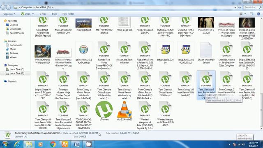Select the Need.For.Speed.2016.PC torrent

pos(145,25)
